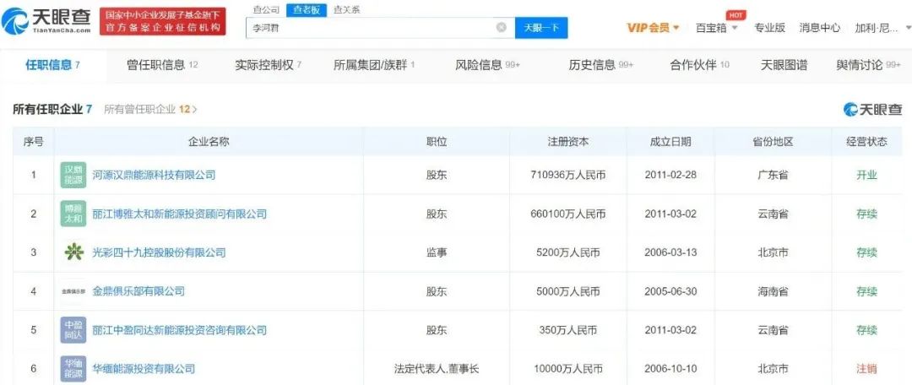Click the 5200万人民币 capital cell
The height and width of the screenshot is (385, 912).
pos(568,252)
